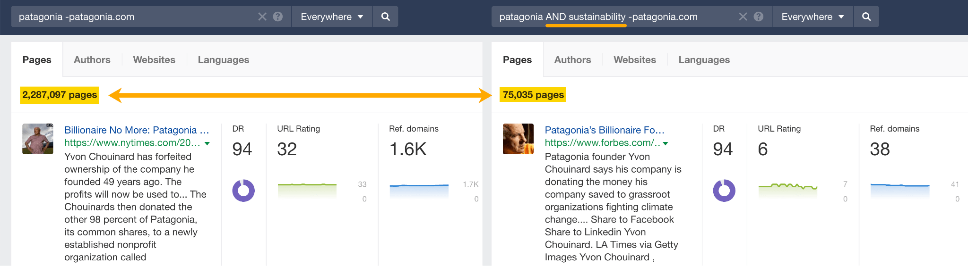The width and height of the screenshot is (968, 266).
Task: Open the right search help question icon
Action: 759,17
